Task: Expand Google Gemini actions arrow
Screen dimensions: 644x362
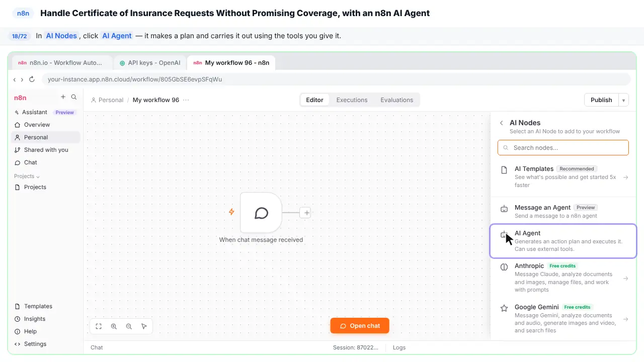Action: tap(625, 319)
